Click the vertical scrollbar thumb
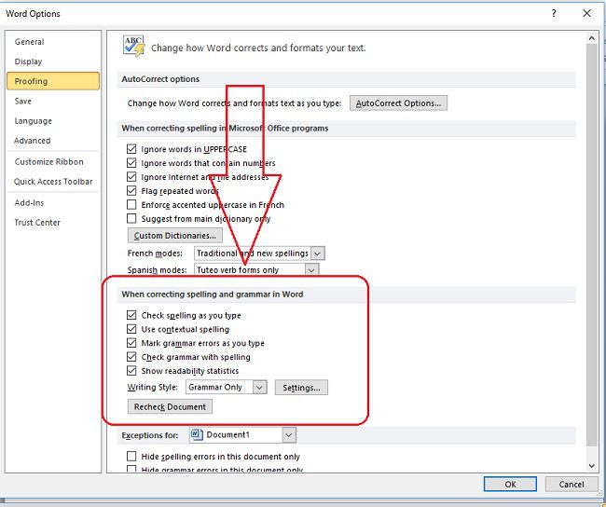 (592, 244)
